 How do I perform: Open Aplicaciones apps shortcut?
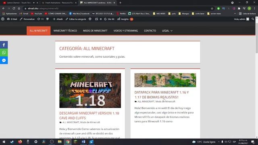click(10, 14)
